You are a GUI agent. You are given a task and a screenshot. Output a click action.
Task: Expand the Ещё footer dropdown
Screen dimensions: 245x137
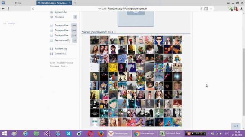pos(64,66)
